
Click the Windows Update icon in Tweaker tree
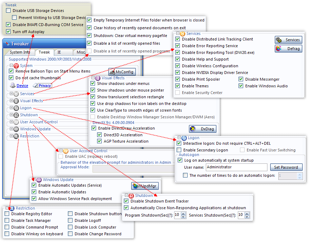[16, 129]
